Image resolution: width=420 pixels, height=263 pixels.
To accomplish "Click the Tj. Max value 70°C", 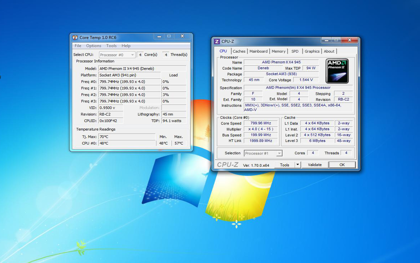I will click(x=127, y=137).
